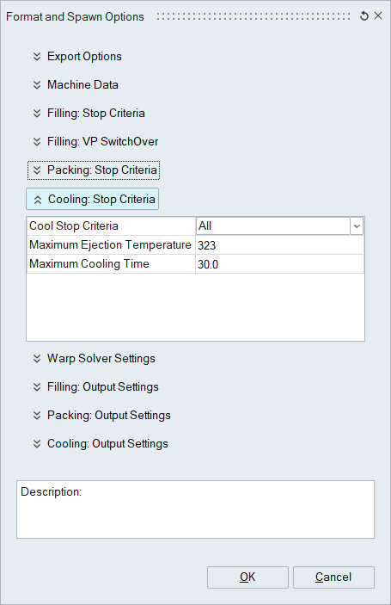This screenshot has height=605, width=391.
Task: Expand Packing: Stop Criteria section
Action: coord(94,170)
